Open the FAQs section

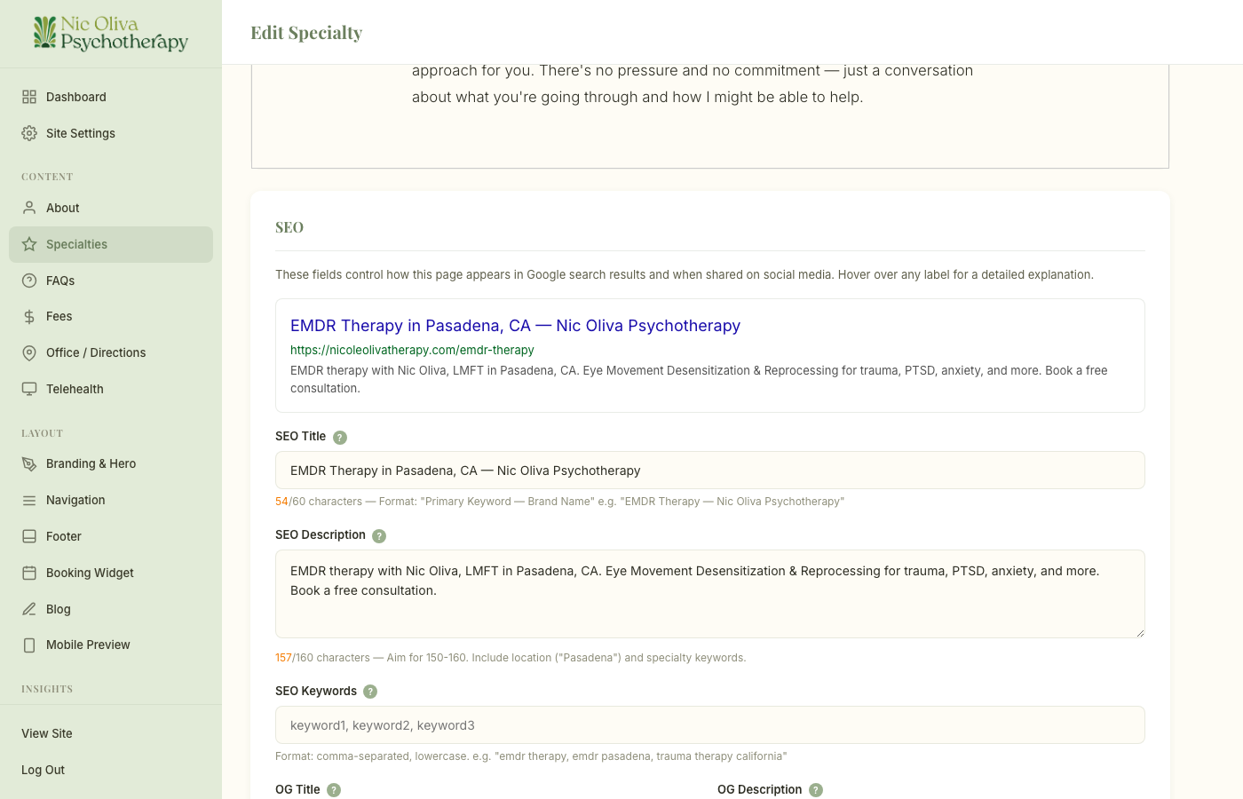111,281
